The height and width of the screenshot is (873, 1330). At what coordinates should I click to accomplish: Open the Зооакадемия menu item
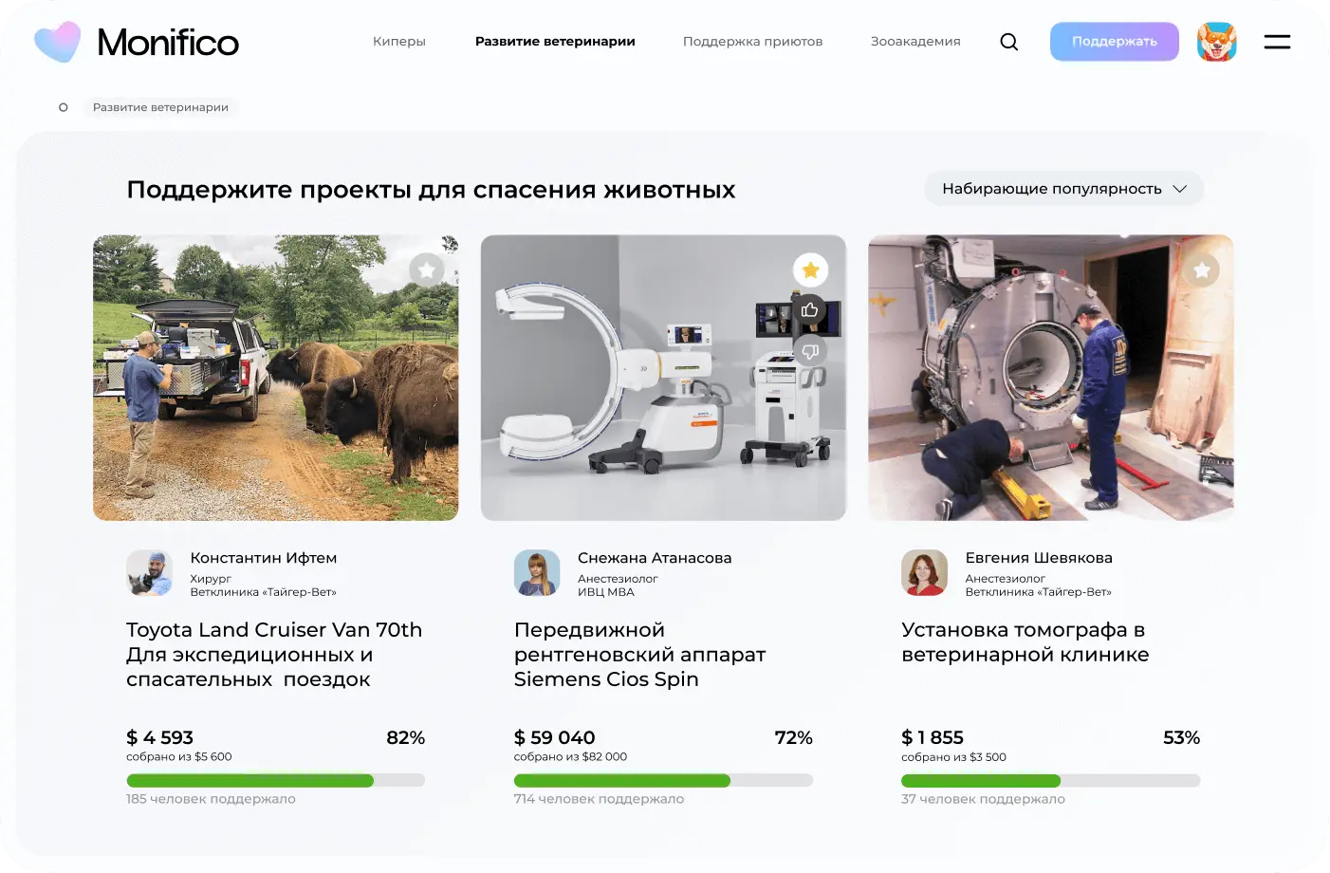coord(915,42)
